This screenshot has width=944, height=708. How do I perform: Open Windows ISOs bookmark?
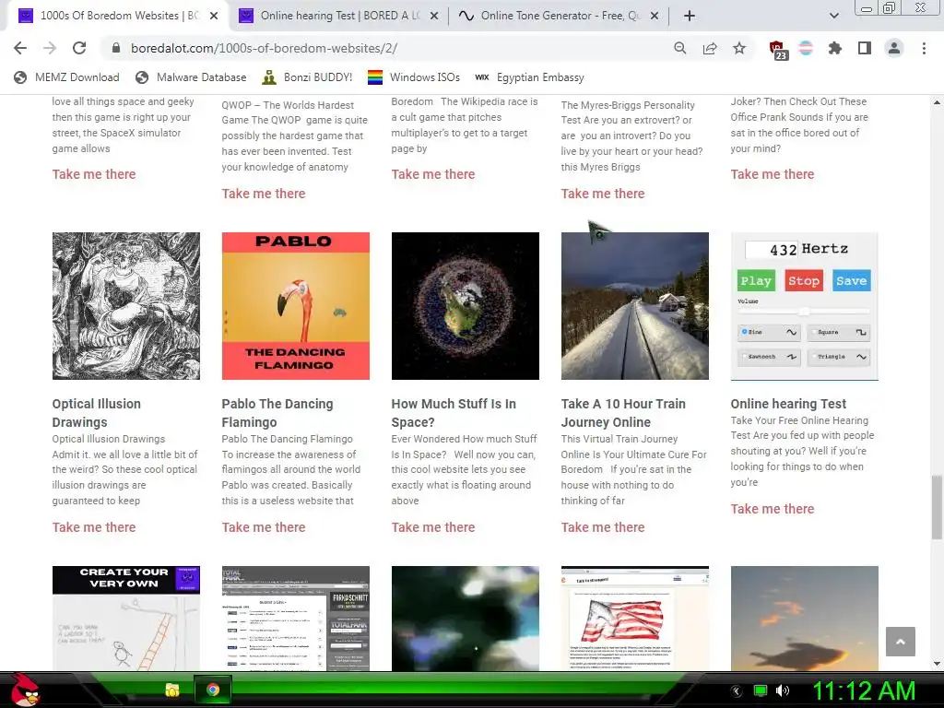414,77
